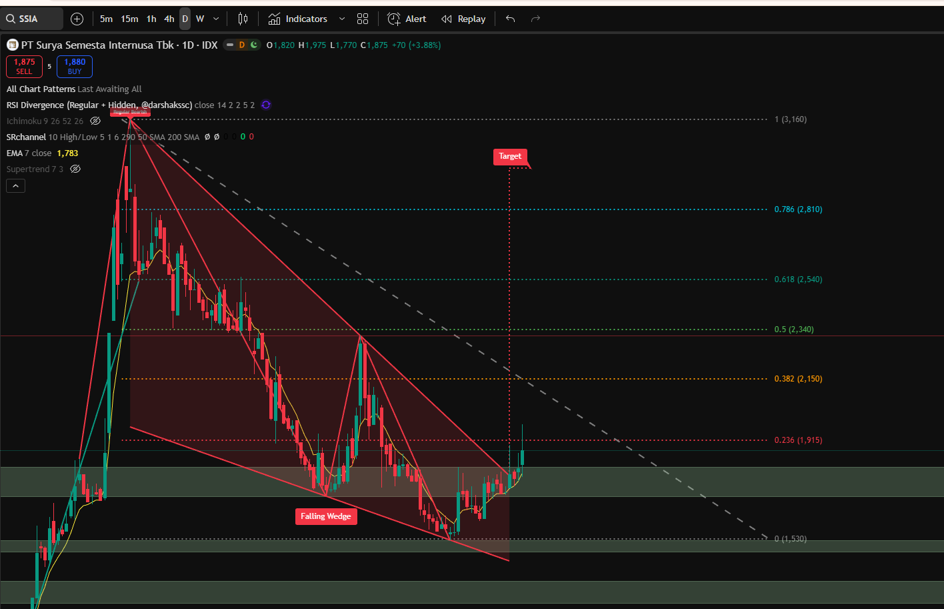Toggle the market status pill beside IDX
944x609 pixels.
[x=241, y=45]
